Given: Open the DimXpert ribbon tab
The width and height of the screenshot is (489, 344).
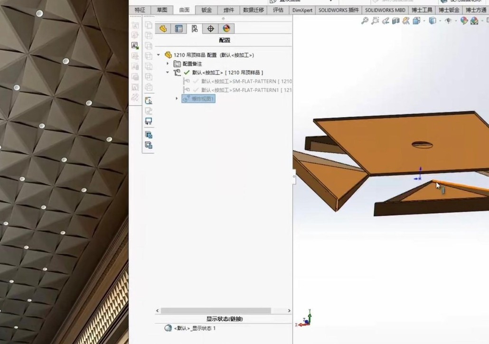Looking at the screenshot, I should click(302, 10).
